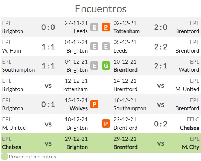Click the green G badge beside 10-12-21
201x161 pixels.
coord(106,66)
